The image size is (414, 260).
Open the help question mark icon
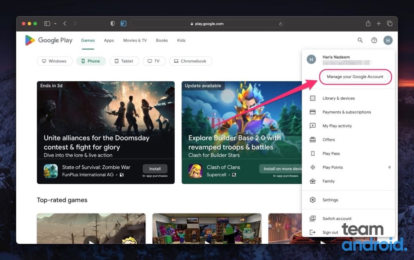(x=374, y=40)
